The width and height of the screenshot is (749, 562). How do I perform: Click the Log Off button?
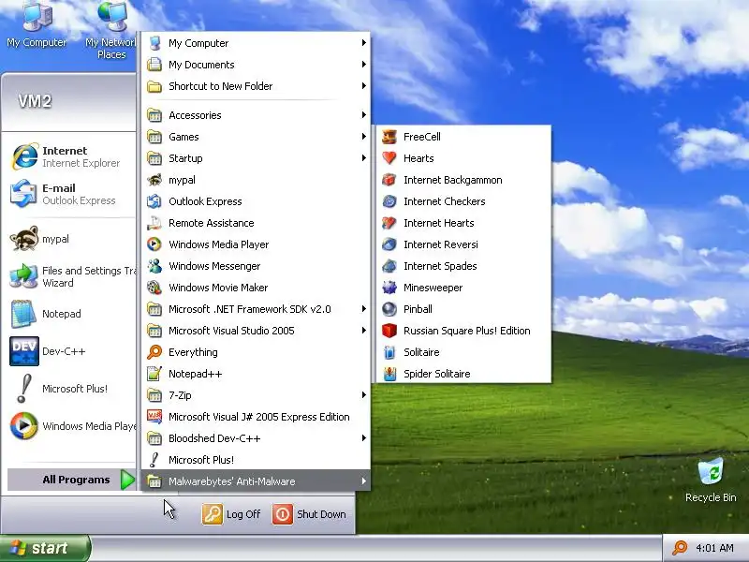pyautogui.click(x=231, y=514)
